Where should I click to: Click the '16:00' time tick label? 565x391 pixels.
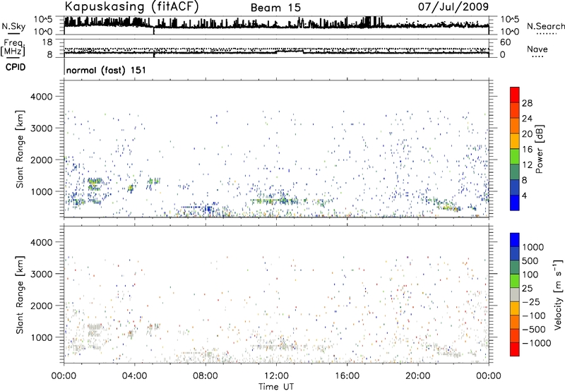(347, 376)
